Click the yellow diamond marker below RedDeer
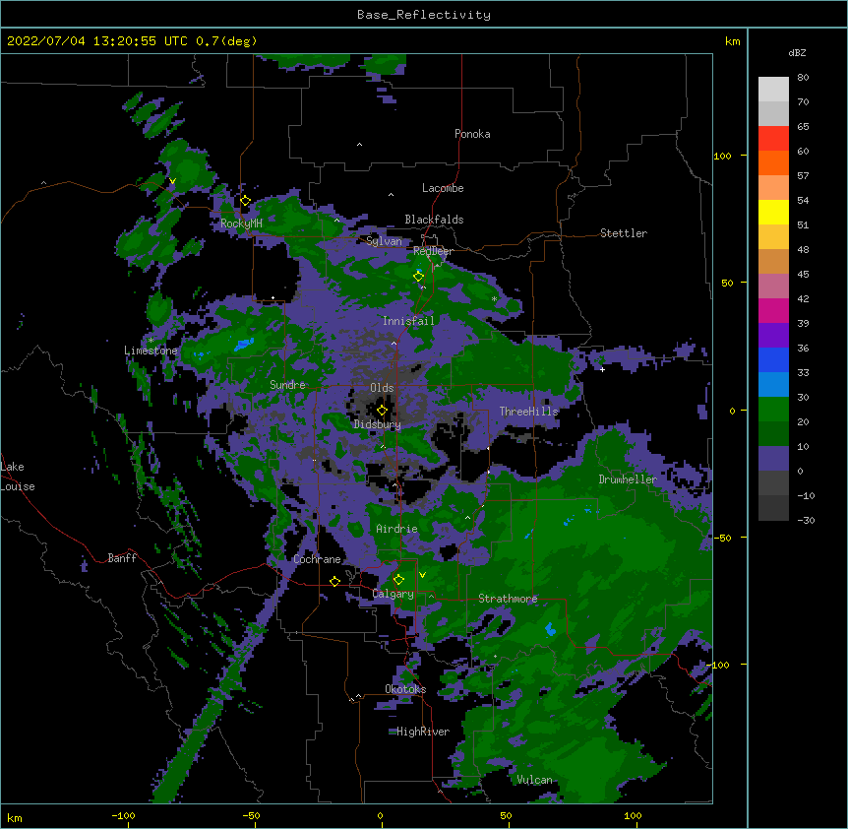This screenshot has width=848, height=829. click(418, 277)
